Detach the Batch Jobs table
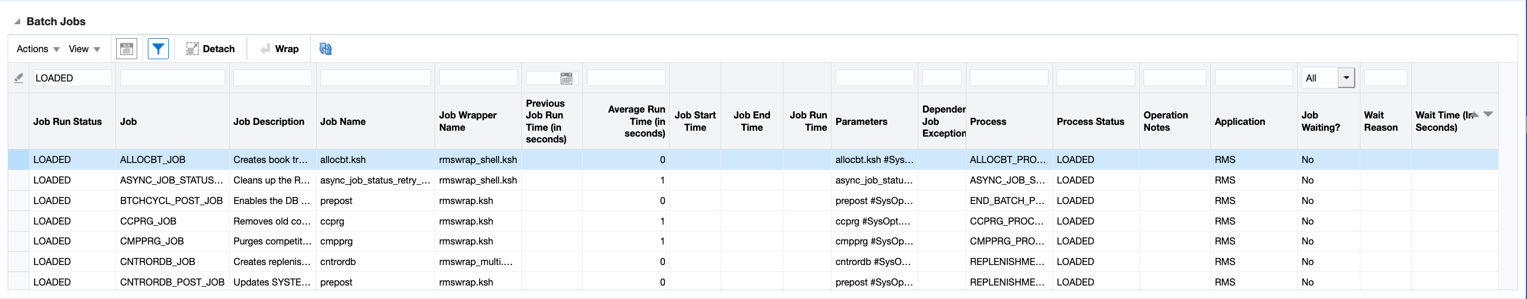Image resolution: width=1527 pixels, height=299 pixels. coord(211,49)
